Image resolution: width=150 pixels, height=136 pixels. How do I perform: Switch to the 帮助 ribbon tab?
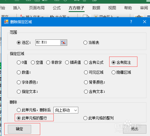[128, 8]
